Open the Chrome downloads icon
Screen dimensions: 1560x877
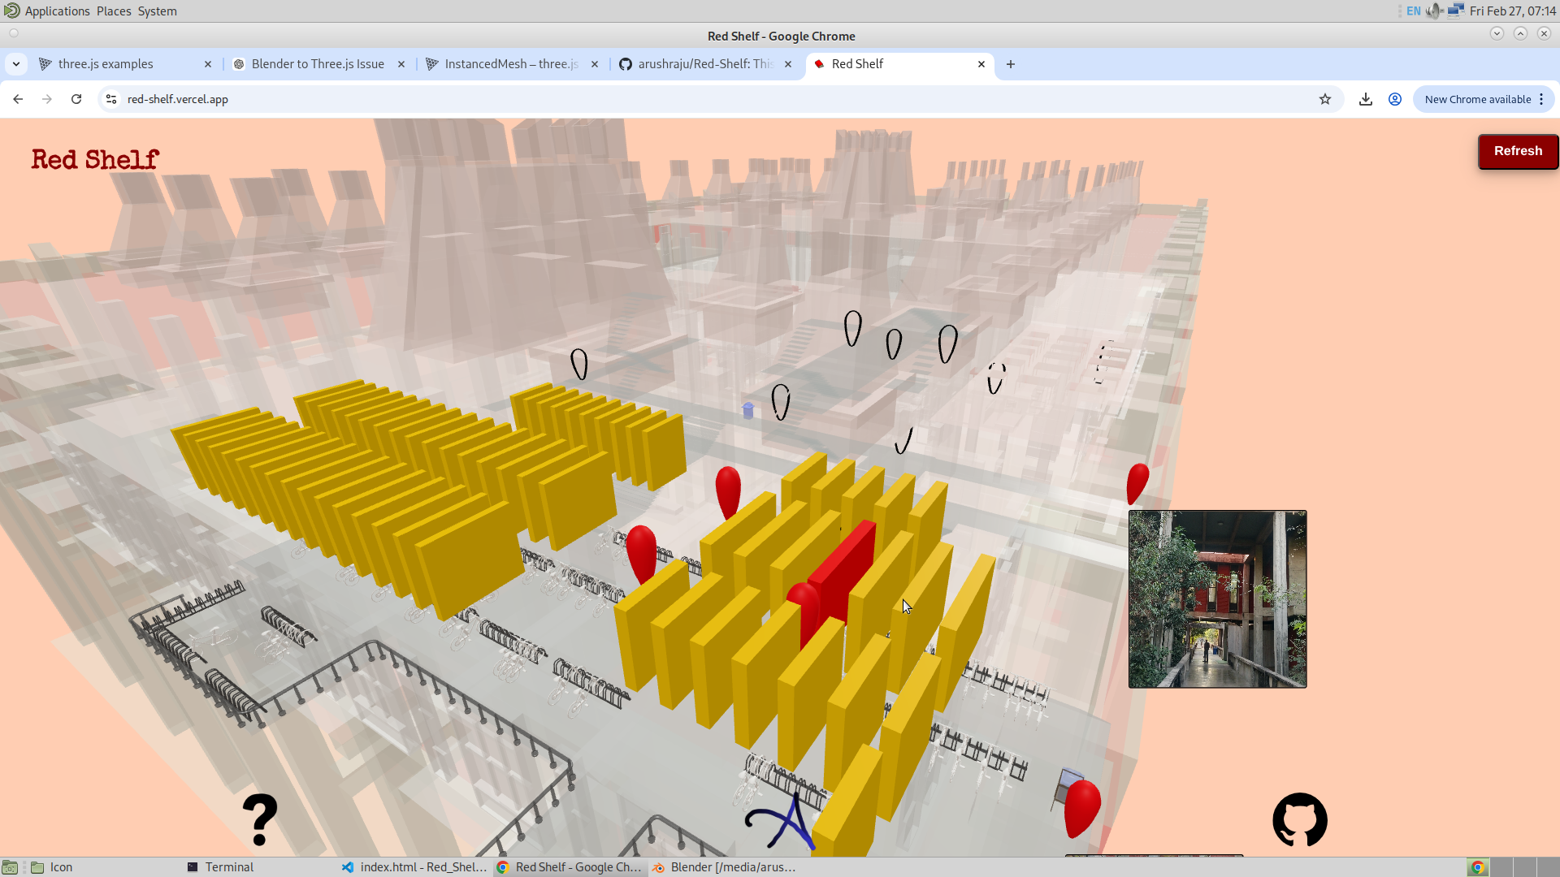[x=1366, y=99]
